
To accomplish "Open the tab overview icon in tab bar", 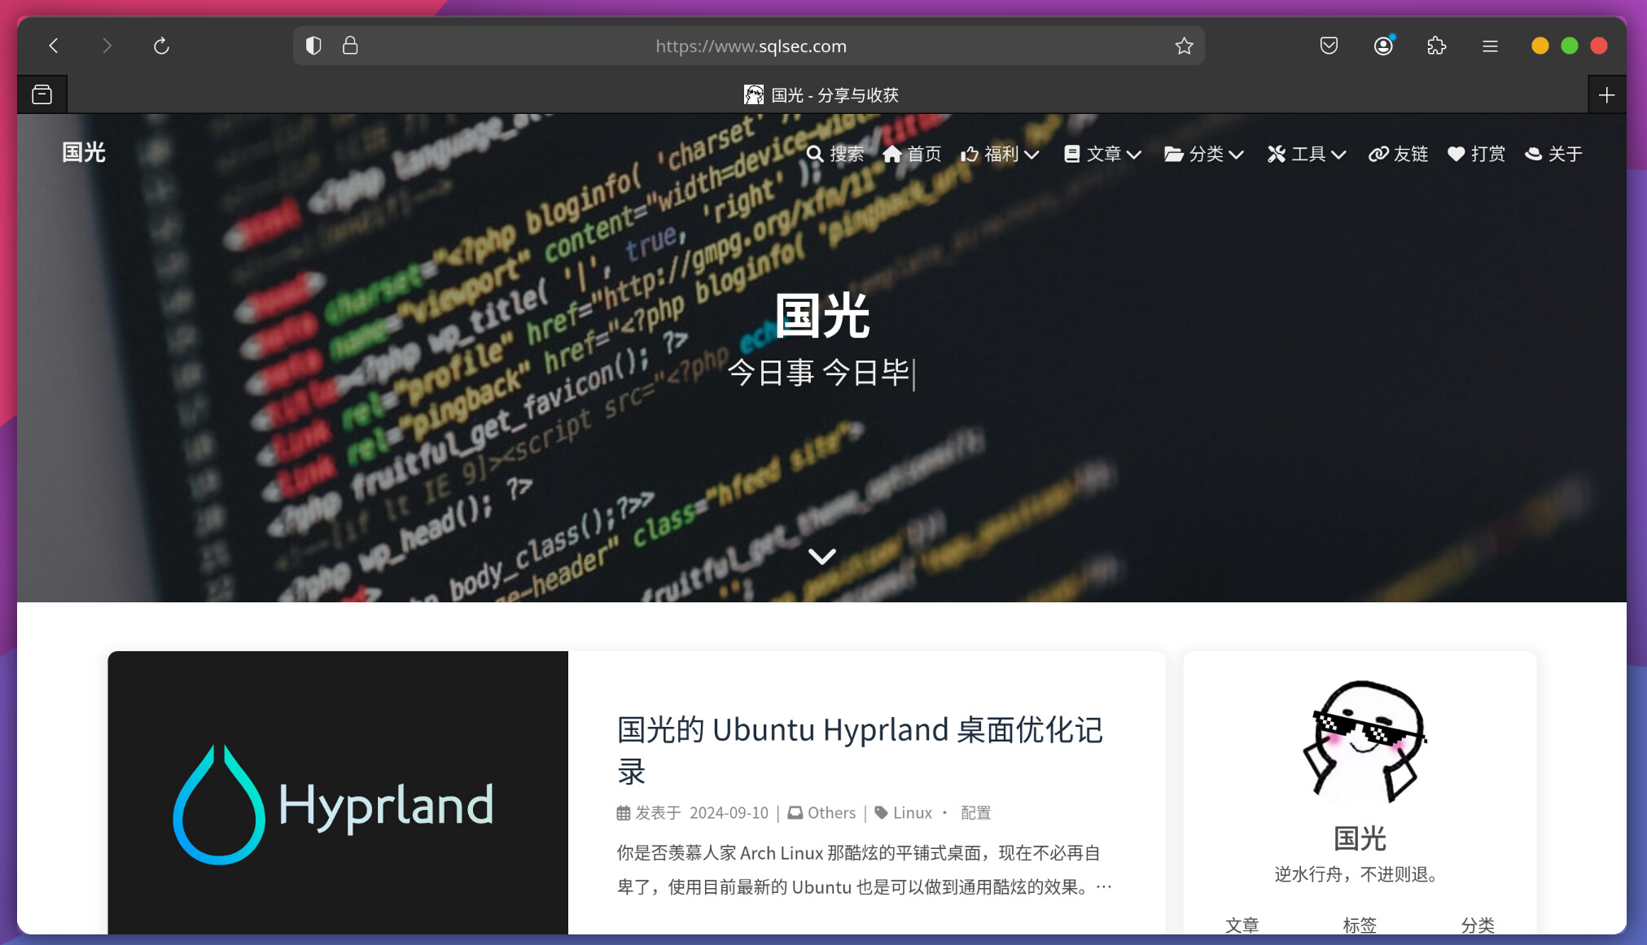I will [42, 95].
